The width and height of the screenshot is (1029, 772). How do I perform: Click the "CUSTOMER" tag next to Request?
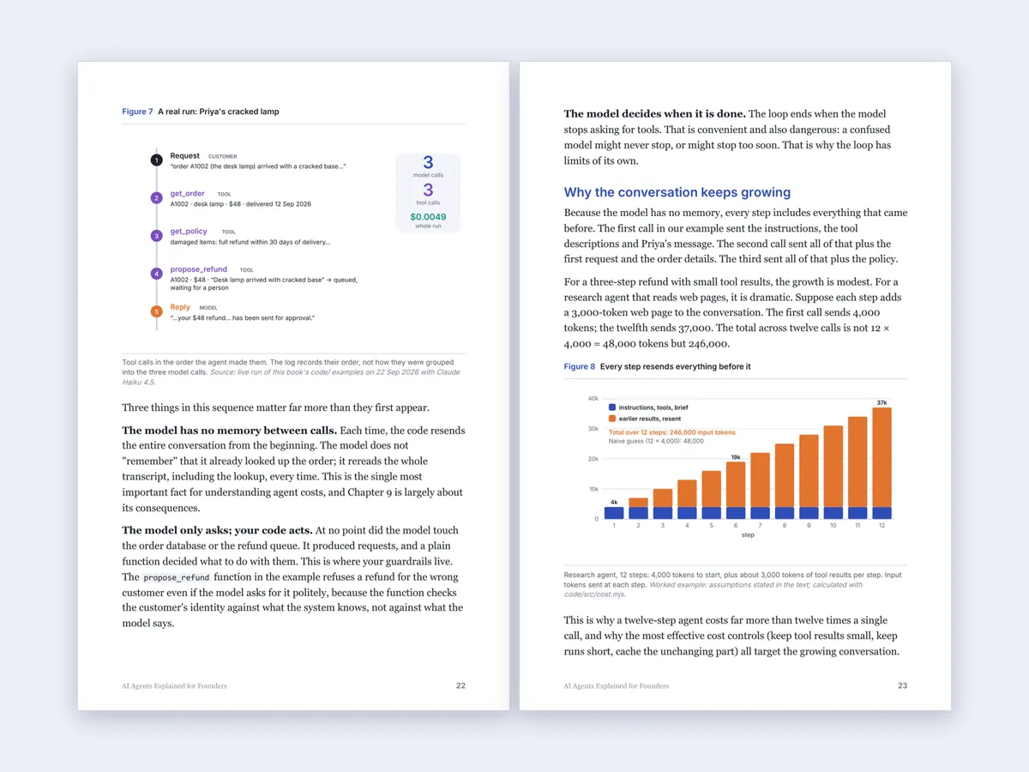pos(223,157)
